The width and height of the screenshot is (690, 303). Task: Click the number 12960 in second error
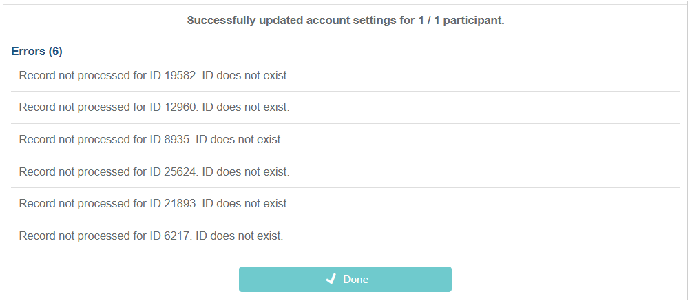[x=181, y=107]
